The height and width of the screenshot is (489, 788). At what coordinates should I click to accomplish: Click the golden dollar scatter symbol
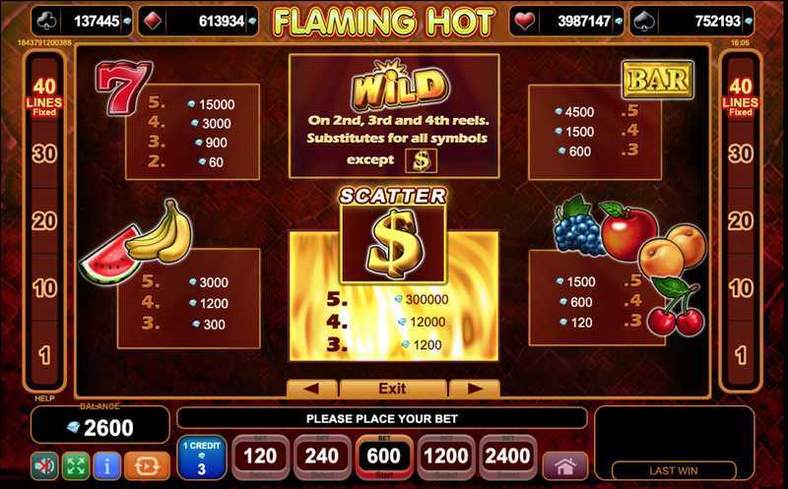[x=393, y=243]
